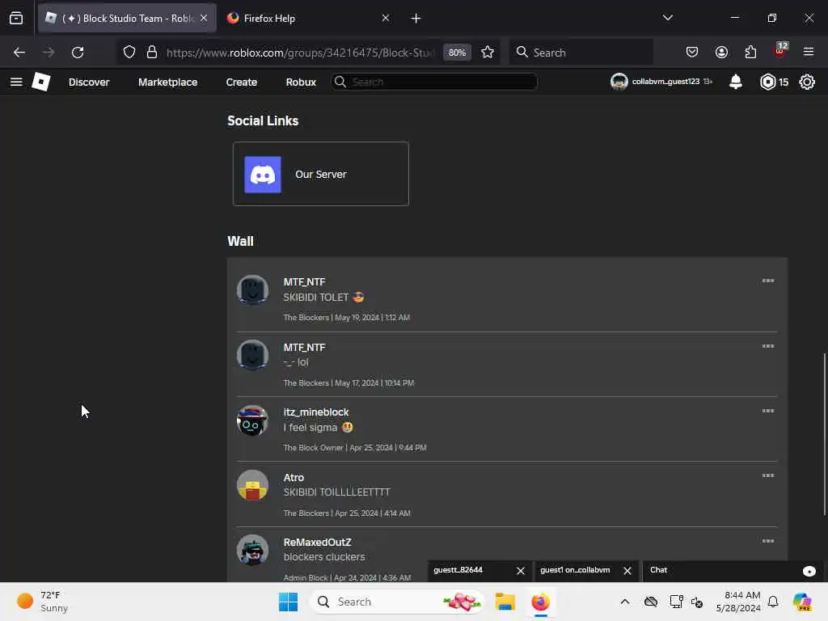
Task: Open Windows Start menu
Action: click(289, 602)
